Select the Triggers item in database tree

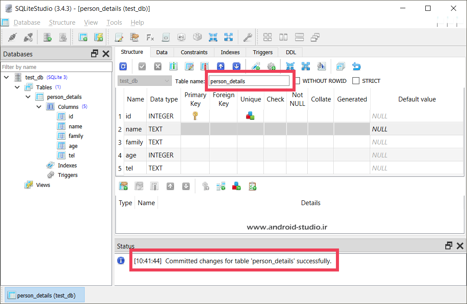(x=68, y=175)
